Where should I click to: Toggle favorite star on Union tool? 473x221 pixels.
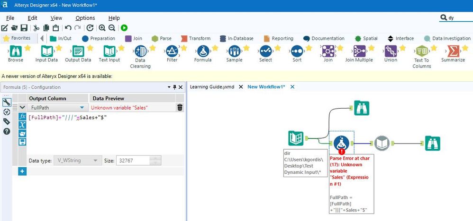[x=402, y=48]
